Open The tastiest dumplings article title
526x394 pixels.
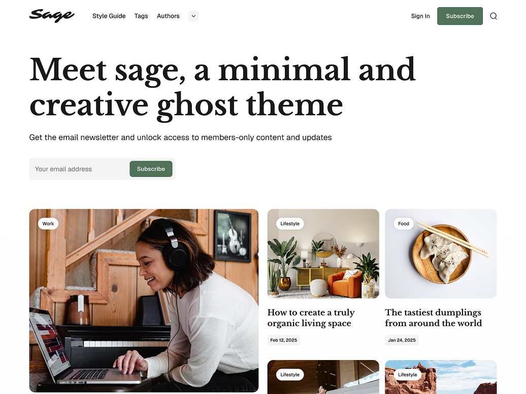point(434,317)
